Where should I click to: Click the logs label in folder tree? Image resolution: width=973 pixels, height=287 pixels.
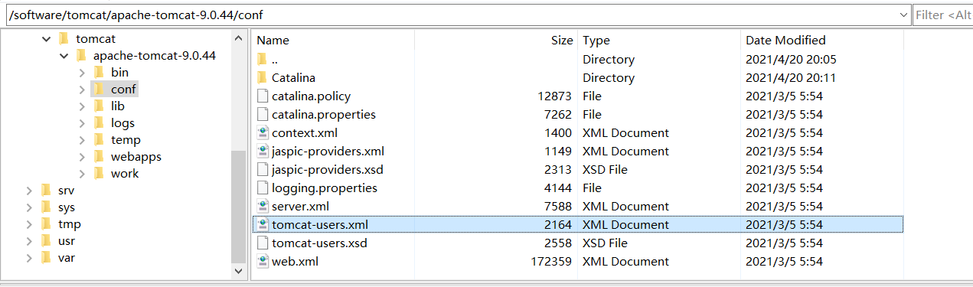[x=122, y=123]
